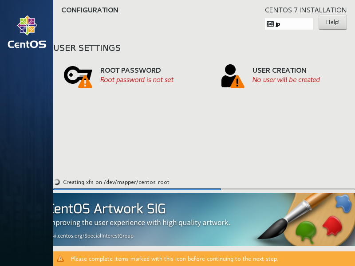Click the keyboard icon beside the jp layout

pyautogui.click(x=271, y=23)
